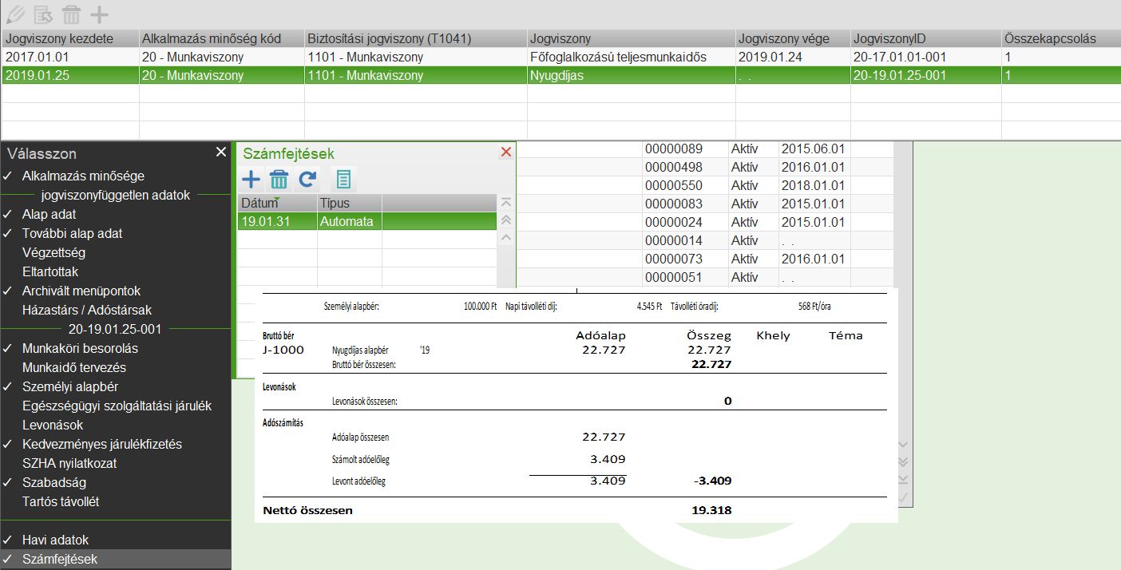Page up with double chevron arrow
Screen dimensions: 1121x570
point(505,220)
